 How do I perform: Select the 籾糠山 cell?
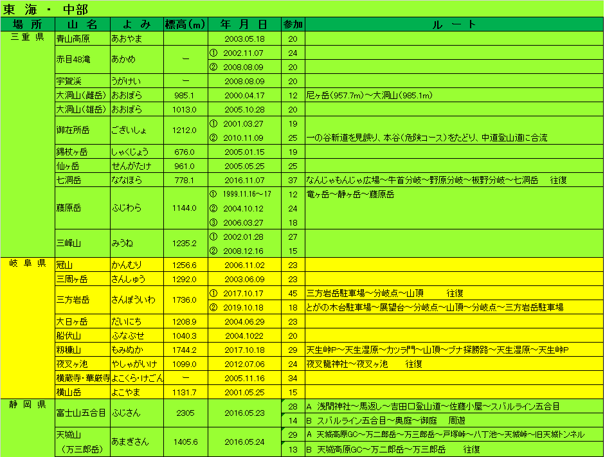[82, 350]
